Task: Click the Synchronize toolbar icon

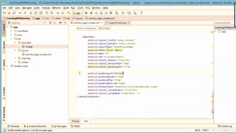Action: tap(14, 13)
